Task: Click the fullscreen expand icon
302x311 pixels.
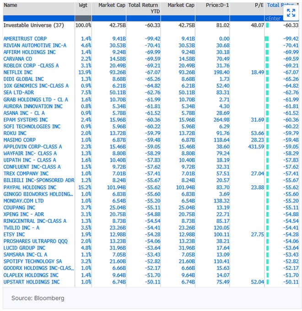Action: point(290,12)
